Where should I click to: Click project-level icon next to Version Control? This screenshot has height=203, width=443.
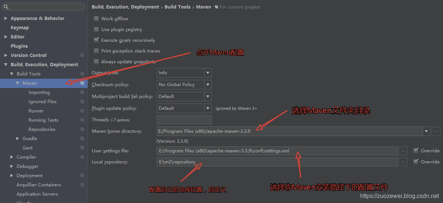click(x=82, y=55)
